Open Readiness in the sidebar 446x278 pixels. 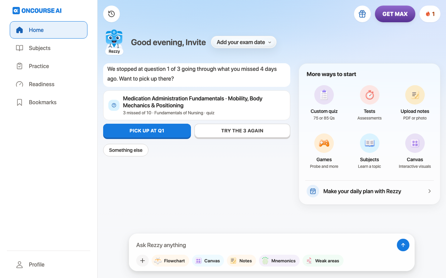click(x=48, y=84)
